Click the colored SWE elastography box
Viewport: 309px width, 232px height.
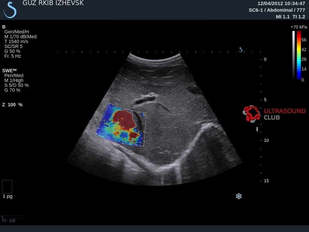click(x=121, y=125)
